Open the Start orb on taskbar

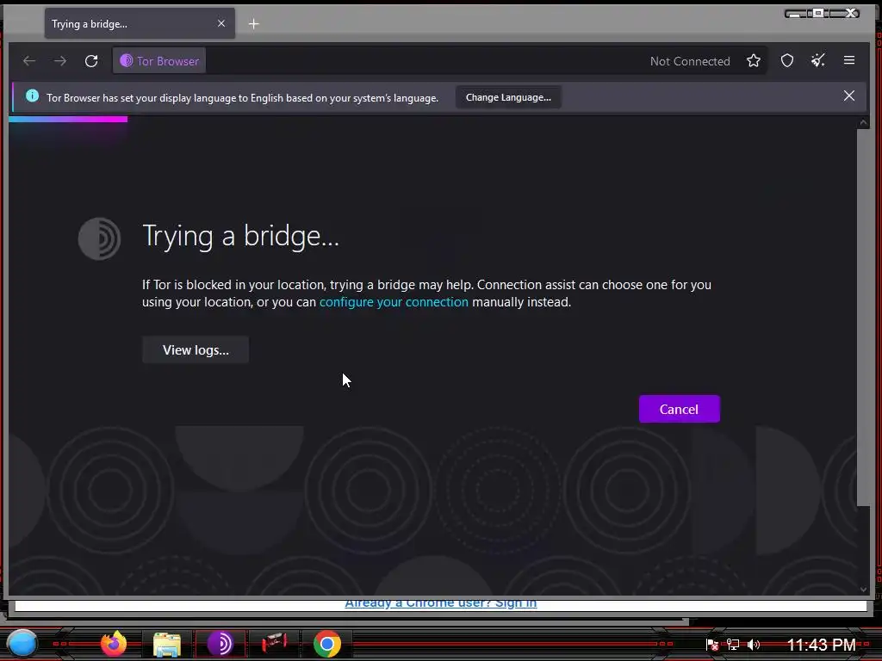coord(22,644)
